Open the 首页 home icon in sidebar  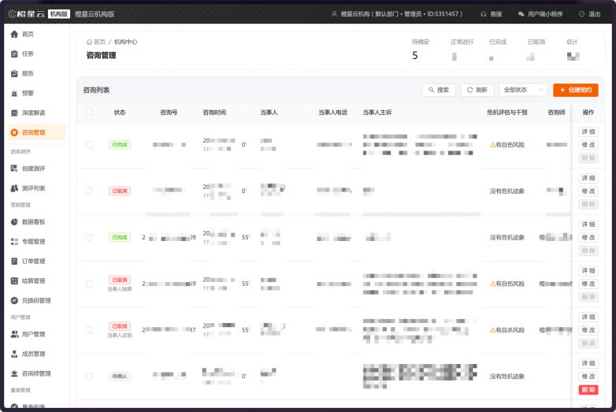click(x=14, y=34)
